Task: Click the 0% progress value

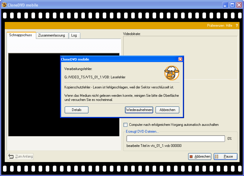Action: (229, 139)
